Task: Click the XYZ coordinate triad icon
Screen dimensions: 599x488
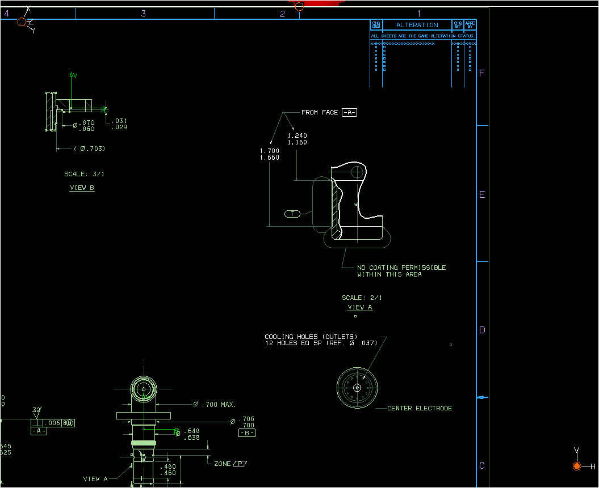Action: point(23,20)
